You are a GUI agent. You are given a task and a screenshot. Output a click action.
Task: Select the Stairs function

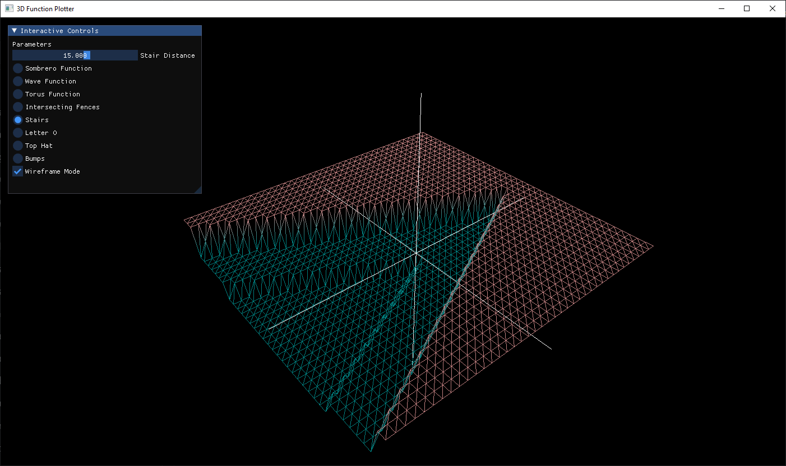coord(17,119)
